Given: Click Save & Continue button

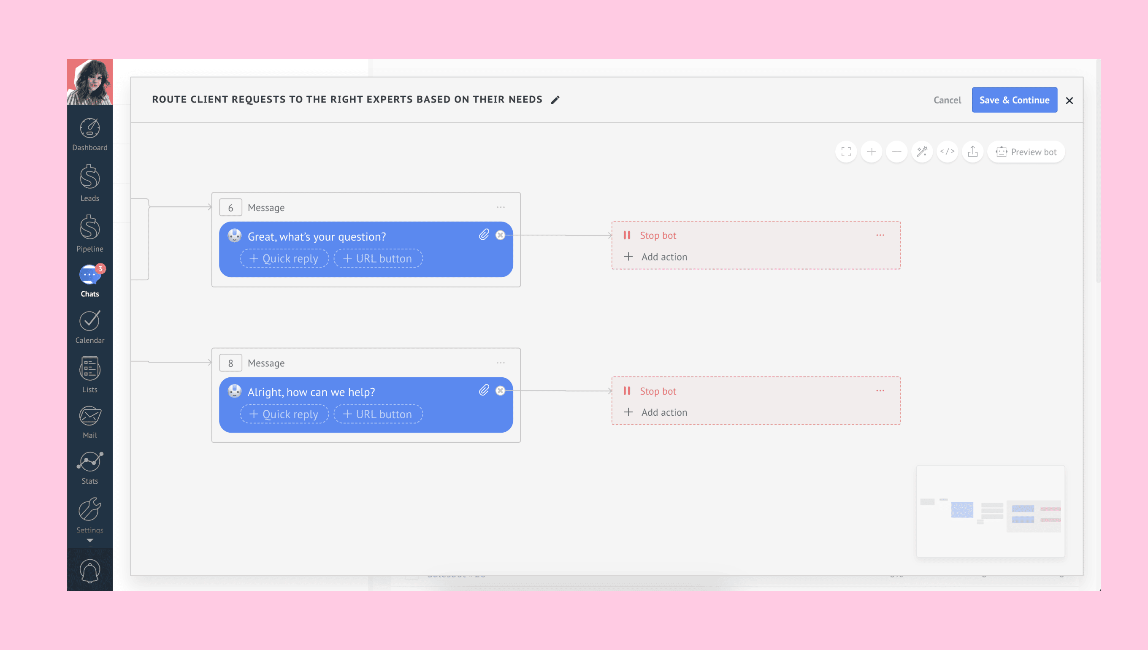Looking at the screenshot, I should point(1014,100).
